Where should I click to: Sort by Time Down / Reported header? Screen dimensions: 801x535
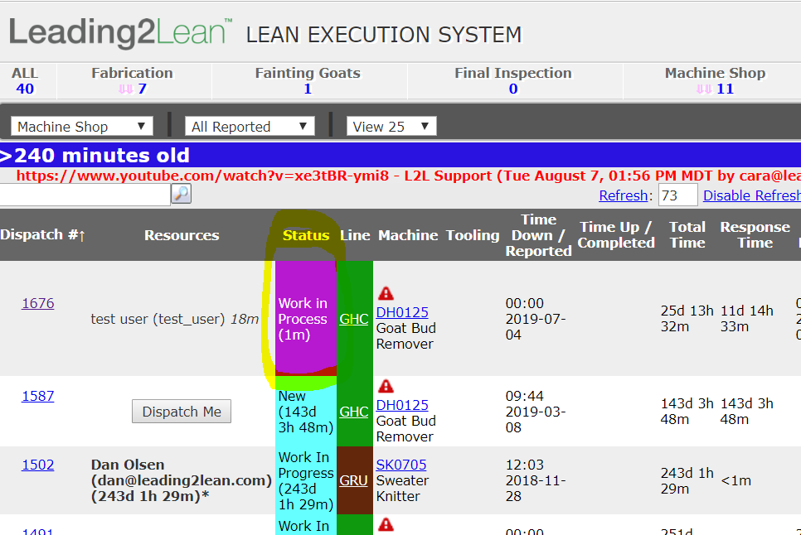point(538,235)
